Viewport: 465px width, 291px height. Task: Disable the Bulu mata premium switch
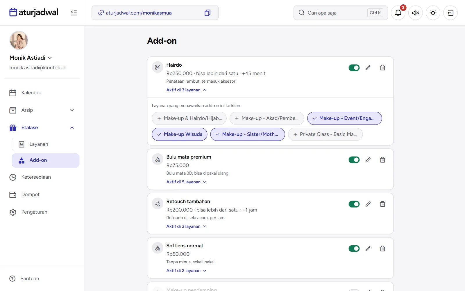pos(354,160)
